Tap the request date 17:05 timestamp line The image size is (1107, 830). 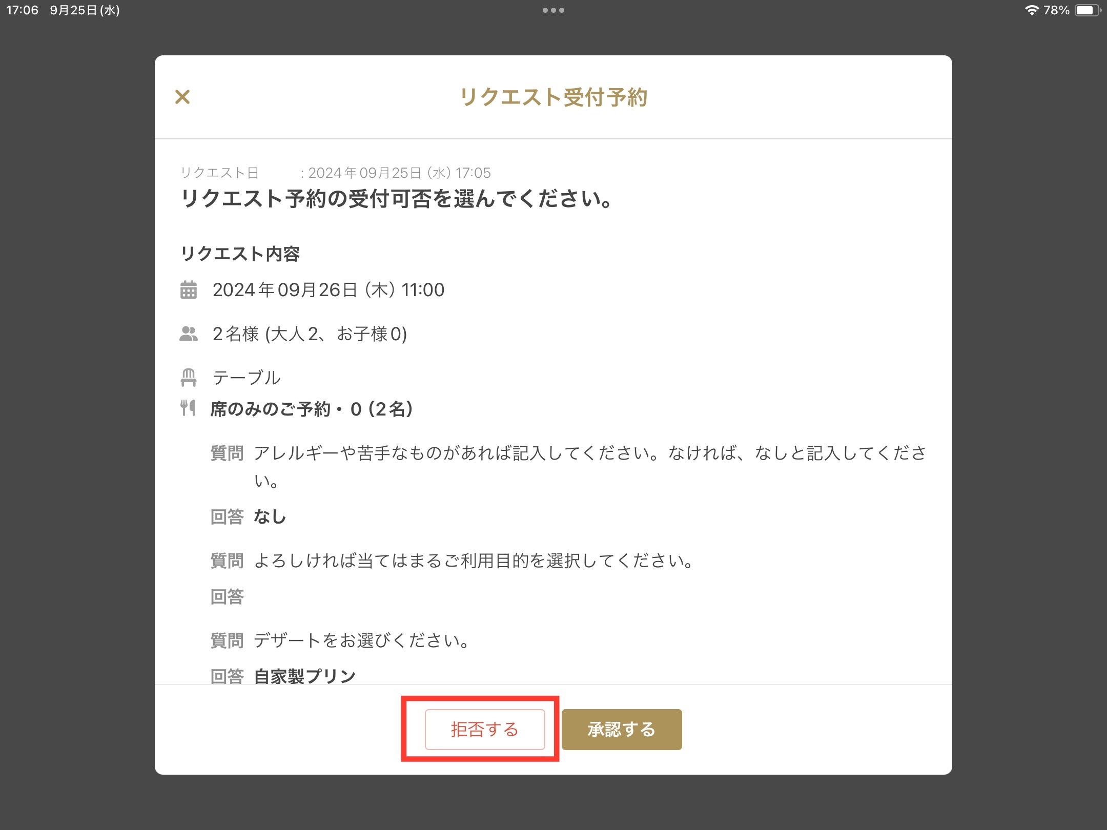(x=399, y=173)
